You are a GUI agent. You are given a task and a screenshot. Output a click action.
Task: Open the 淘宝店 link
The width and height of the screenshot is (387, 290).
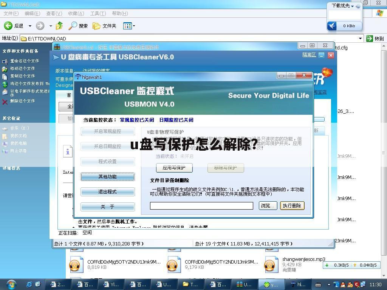coord(320,92)
